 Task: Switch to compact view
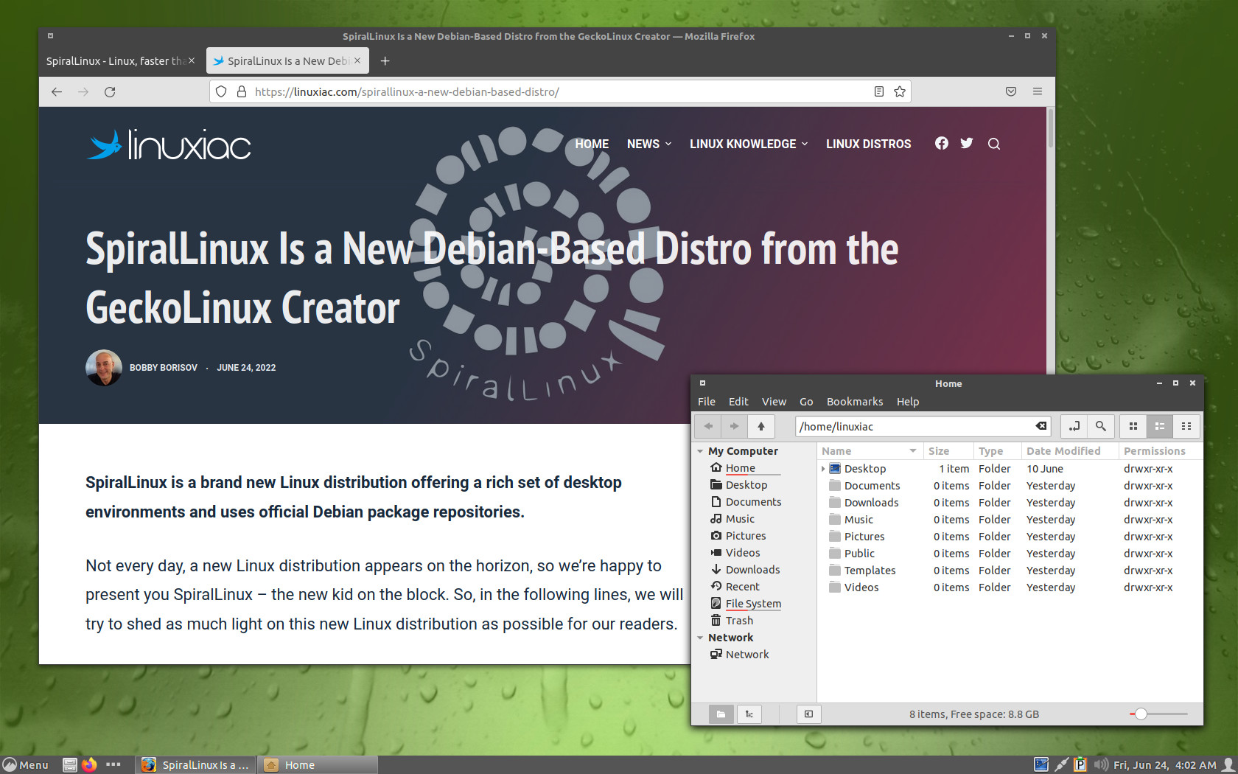(x=1186, y=426)
